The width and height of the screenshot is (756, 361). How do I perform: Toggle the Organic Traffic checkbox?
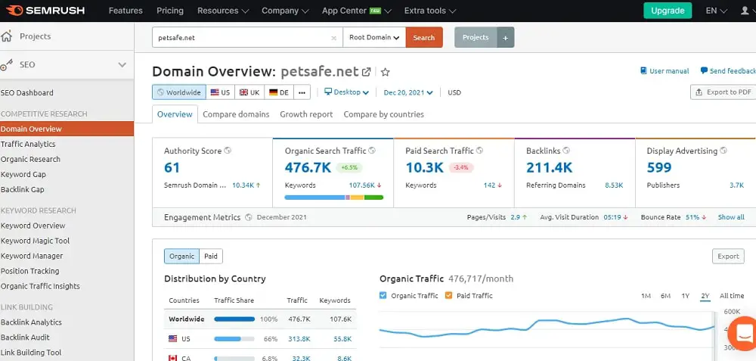coord(383,295)
